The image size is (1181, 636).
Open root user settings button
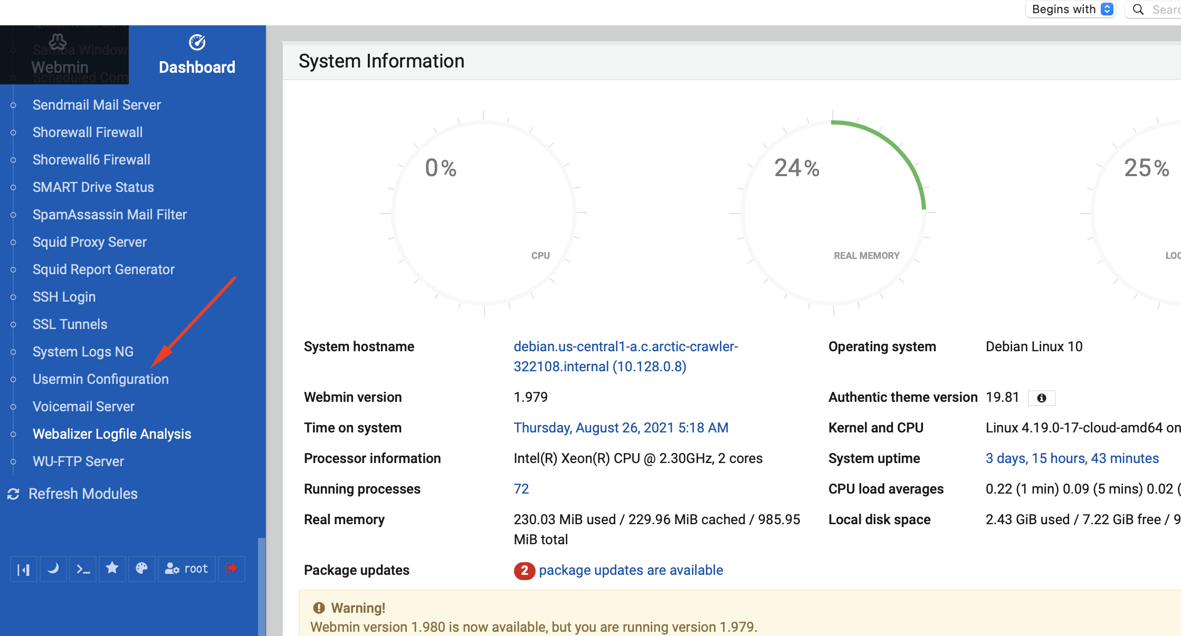tap(187, 569)
